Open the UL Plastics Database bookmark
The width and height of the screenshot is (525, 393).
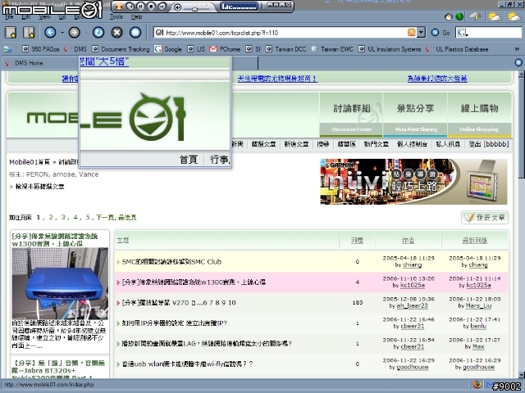coord(458,49)
